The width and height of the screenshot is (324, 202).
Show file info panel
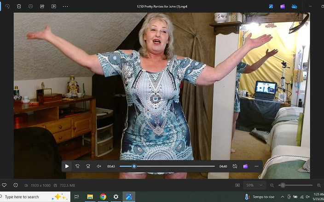click(16, 185)
